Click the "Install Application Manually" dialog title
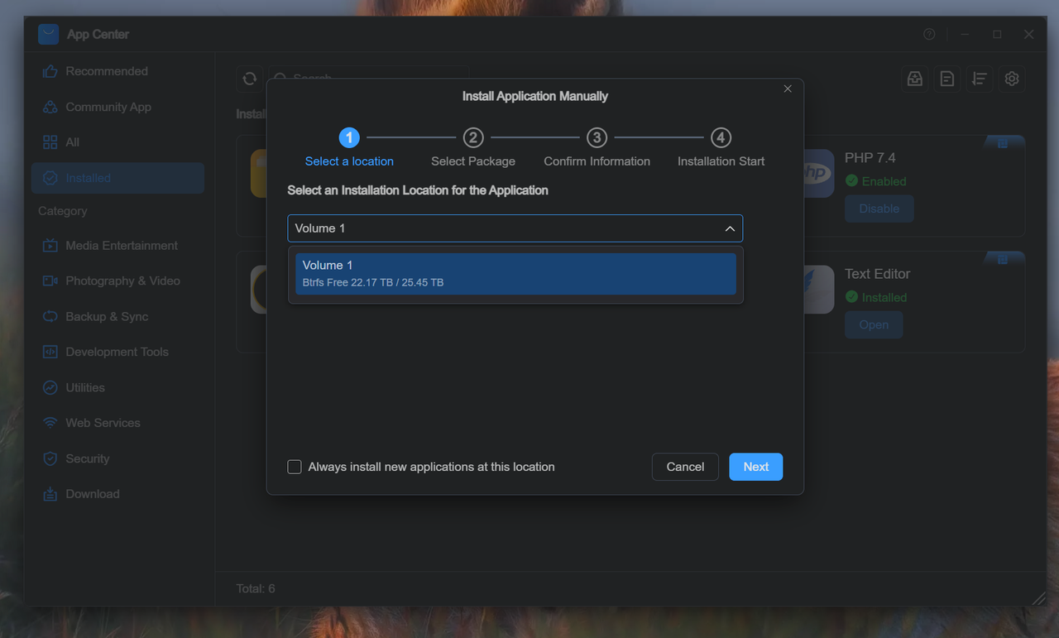The width and height of the screenshot is (1059, 638). click(535, 96)
